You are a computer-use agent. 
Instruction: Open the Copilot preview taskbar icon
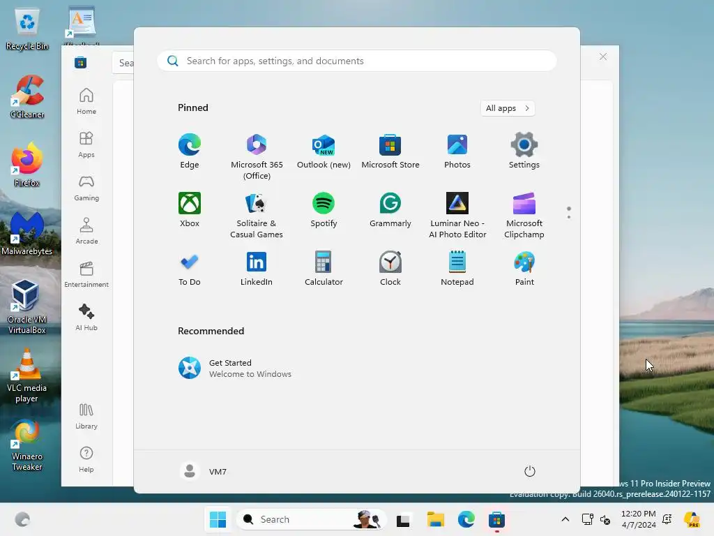click(692, 519)
